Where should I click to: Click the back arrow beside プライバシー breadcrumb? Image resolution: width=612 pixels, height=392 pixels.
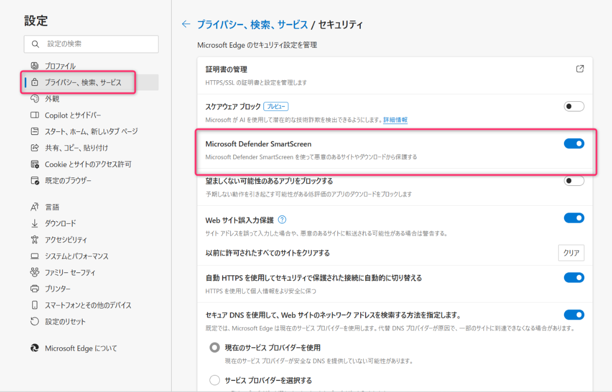coord(186,24)
